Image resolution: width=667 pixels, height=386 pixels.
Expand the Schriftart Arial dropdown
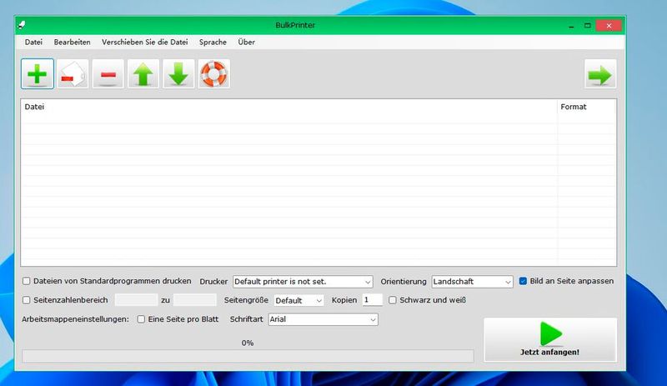coord(323,319)
